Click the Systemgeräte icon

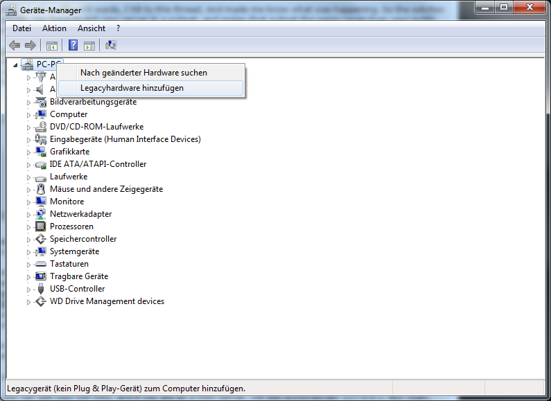[x=41, y=251]
